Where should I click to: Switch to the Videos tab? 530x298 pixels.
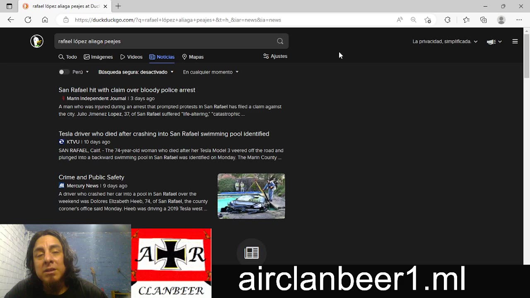131,57
